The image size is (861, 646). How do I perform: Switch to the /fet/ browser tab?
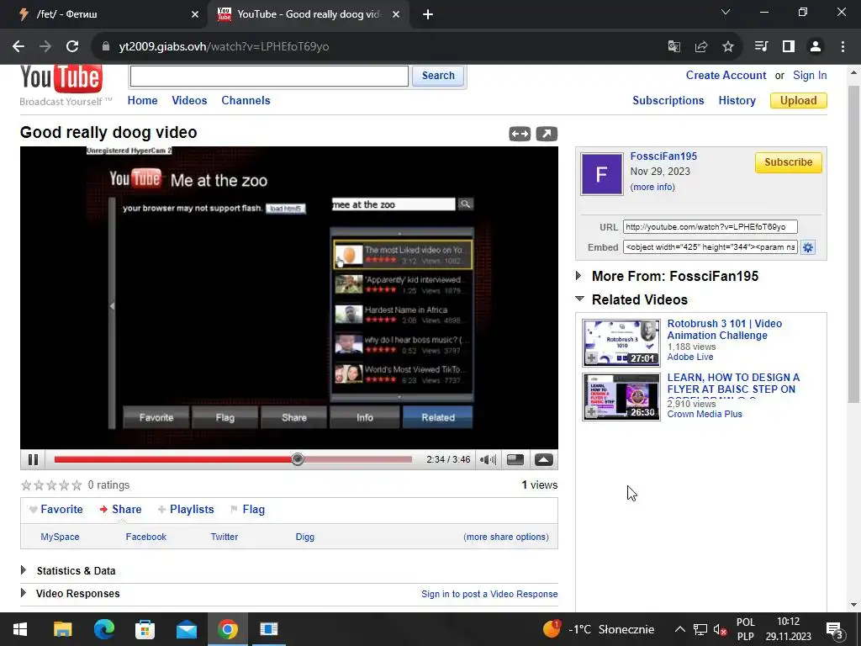click(104, 14)
